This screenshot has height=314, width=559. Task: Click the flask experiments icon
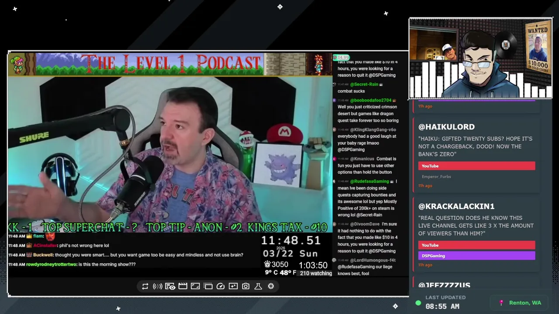coord(258,286)
